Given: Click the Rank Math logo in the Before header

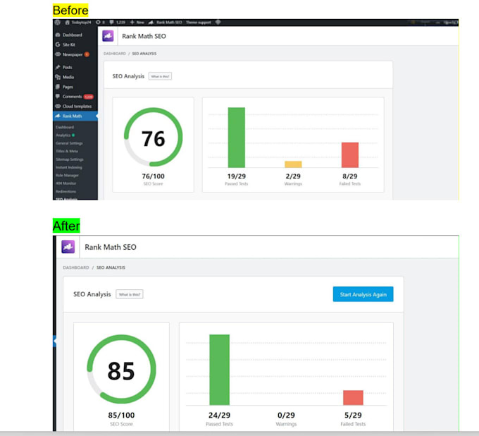Looking at the screenshot, I should (x=108, y=36).
